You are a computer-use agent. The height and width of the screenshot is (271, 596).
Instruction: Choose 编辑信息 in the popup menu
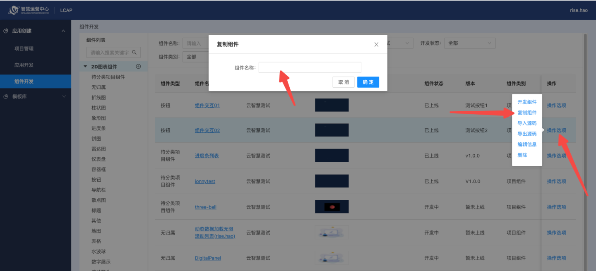(x=527, y=144)
